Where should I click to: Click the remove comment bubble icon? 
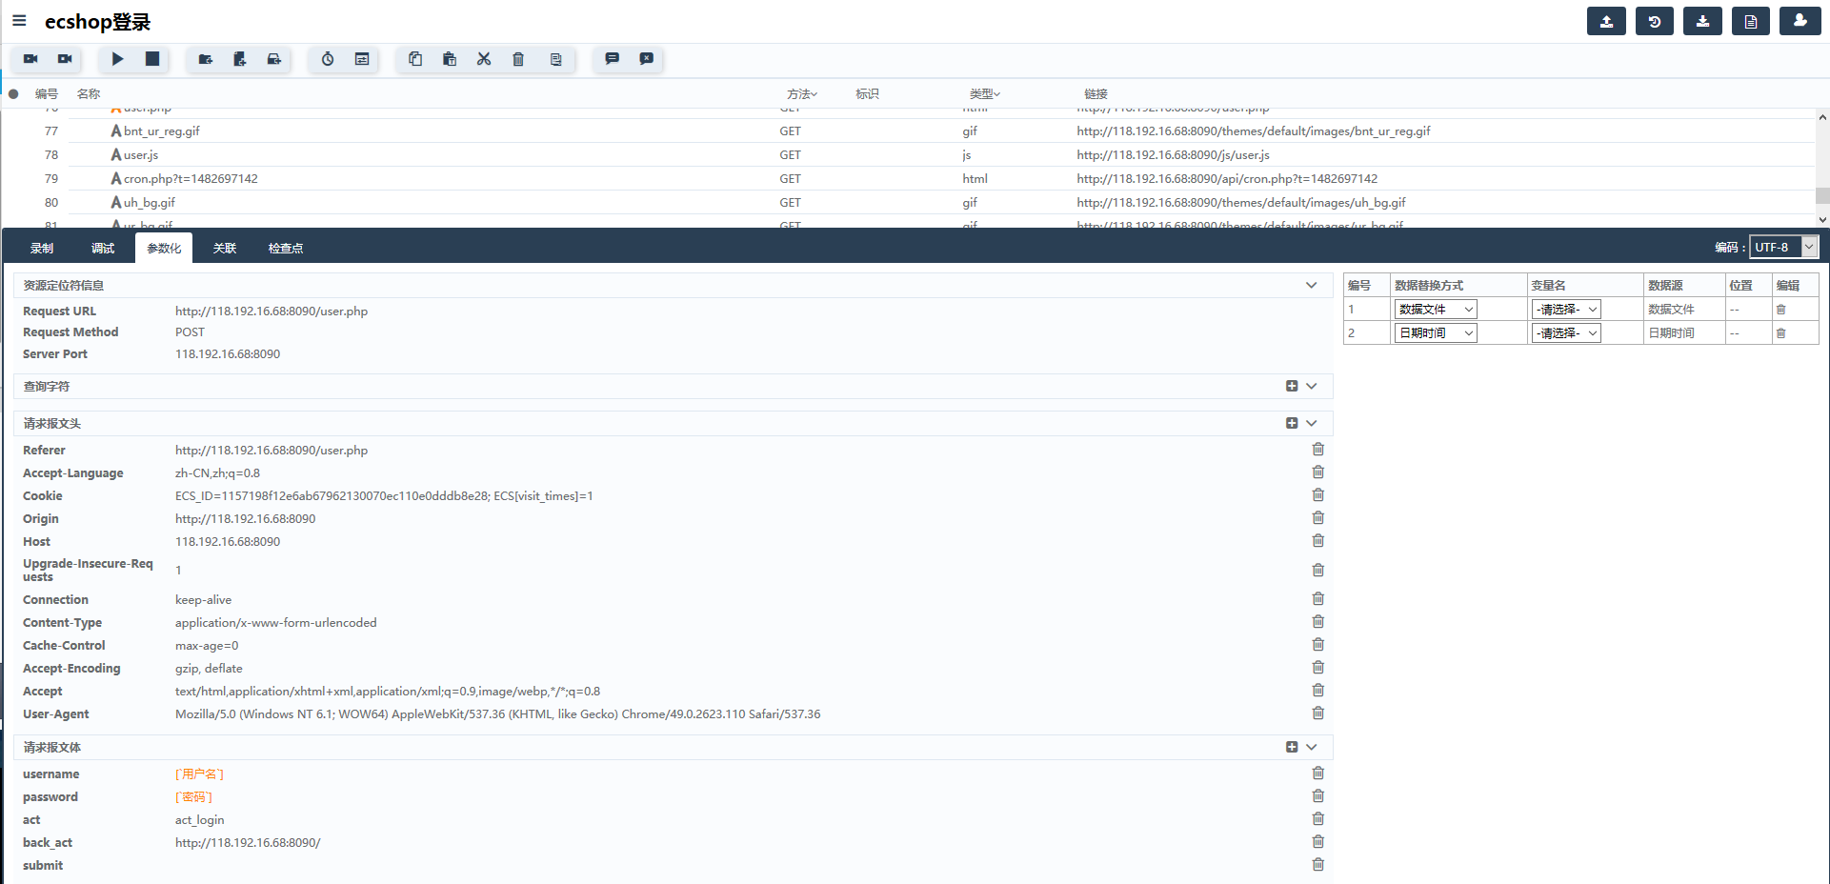pos(647,59)
